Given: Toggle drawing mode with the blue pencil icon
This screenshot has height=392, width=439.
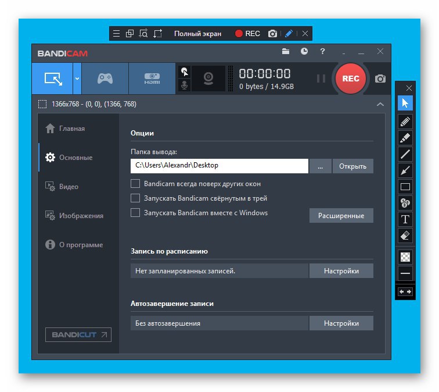Looking at the screenshot, I should click(x=289, y=34).
